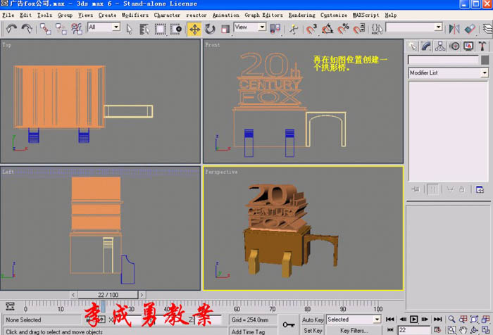Toggle the Spinner Snap button

coord(359,29)
